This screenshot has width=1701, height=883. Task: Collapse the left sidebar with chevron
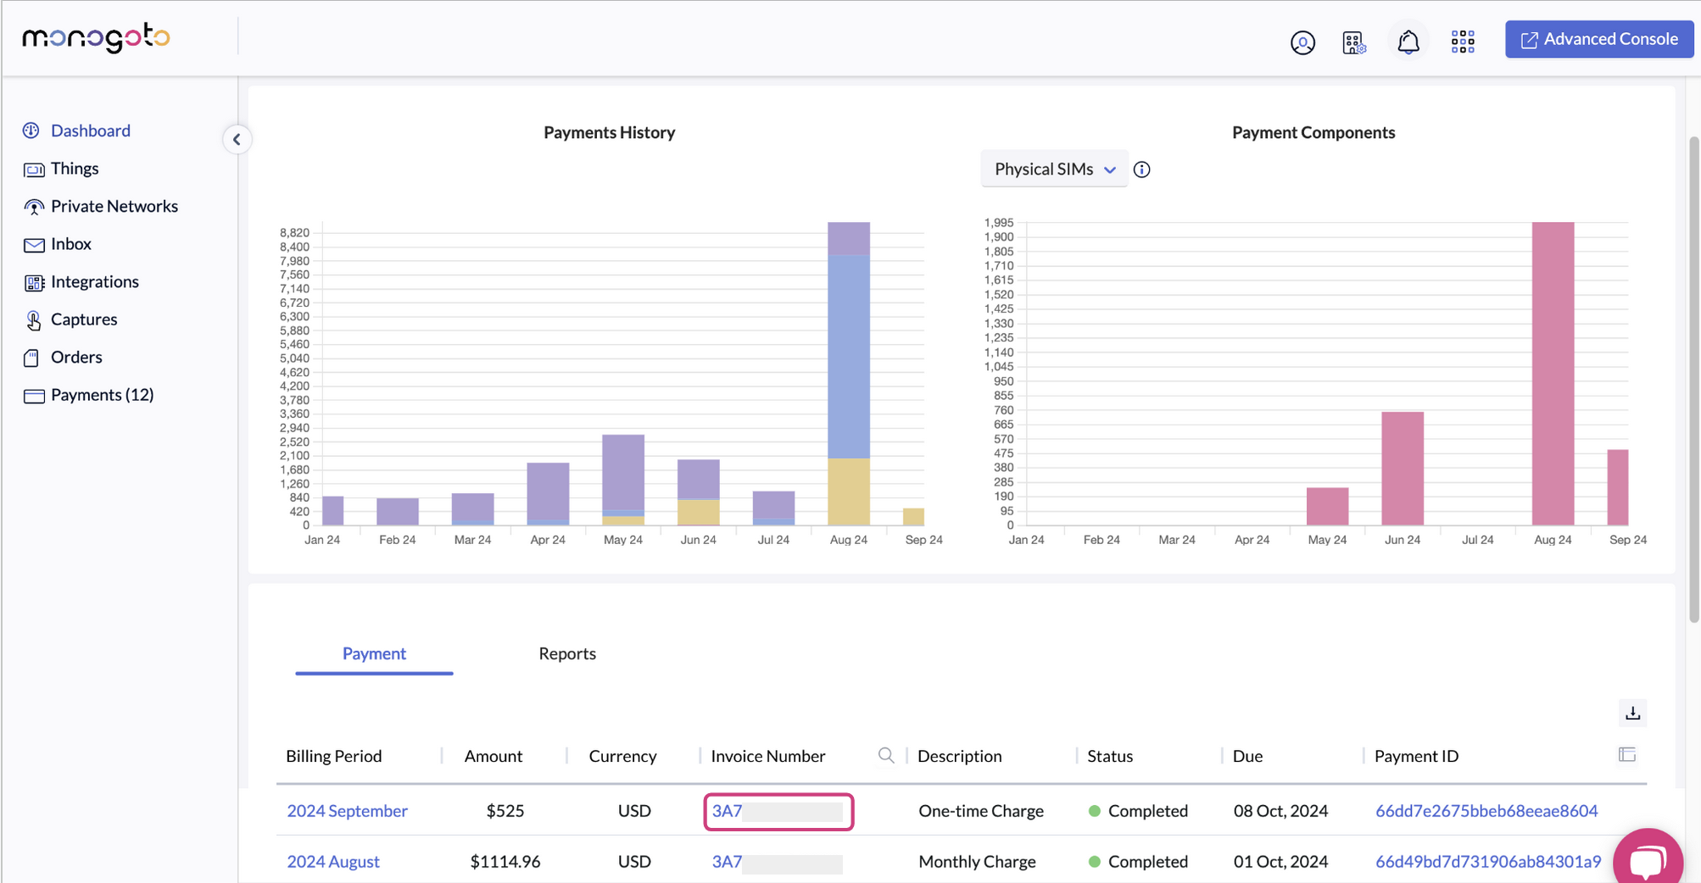[x=237, y=139]
